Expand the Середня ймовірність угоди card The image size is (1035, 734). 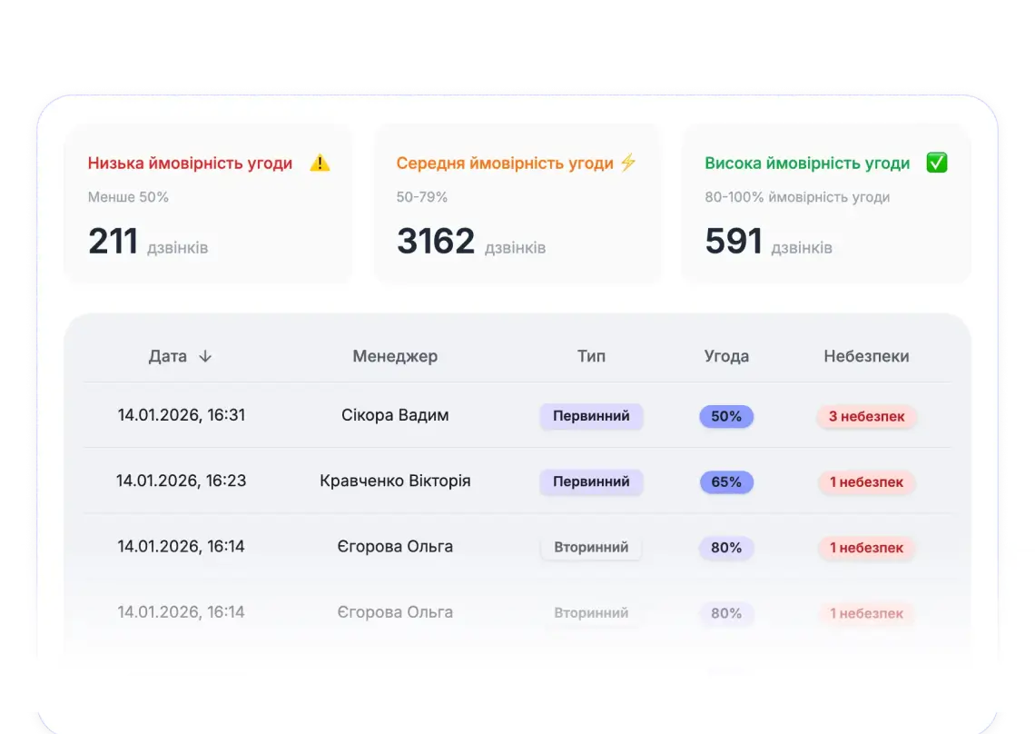pyautogui.click(x=517, y=203)
